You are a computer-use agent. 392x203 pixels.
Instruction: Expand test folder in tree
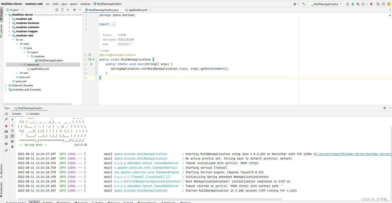(17, 73)
